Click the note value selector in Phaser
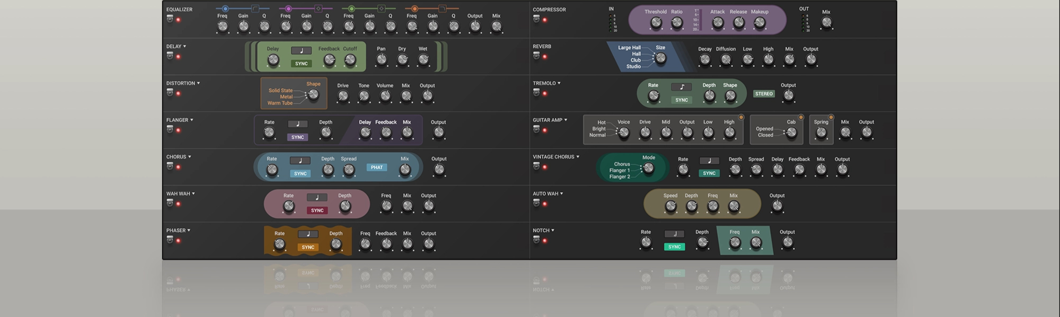The height and width of the screenshot is (317, 1060). (x=308, y=234)
